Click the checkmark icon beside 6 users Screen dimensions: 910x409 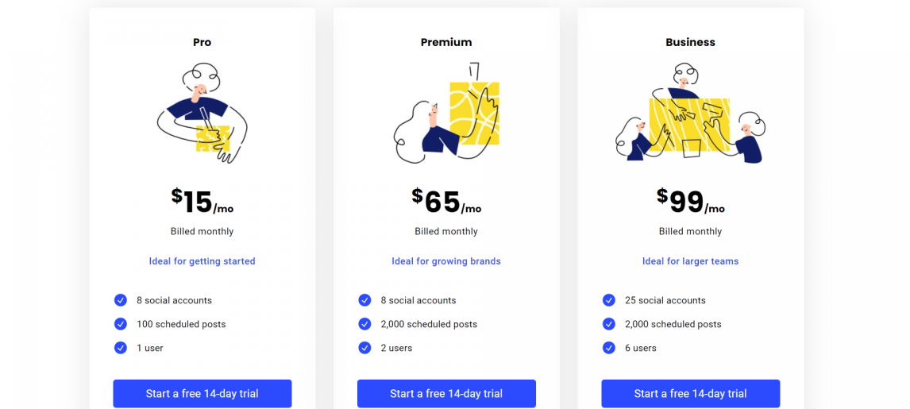[609, 348]
